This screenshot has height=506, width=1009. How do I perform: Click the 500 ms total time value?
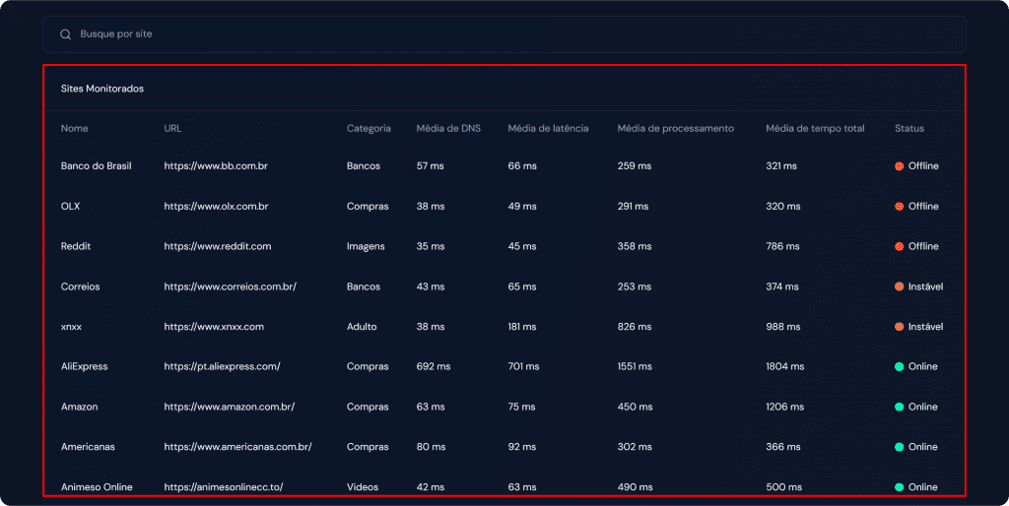(x=783, y=487)
